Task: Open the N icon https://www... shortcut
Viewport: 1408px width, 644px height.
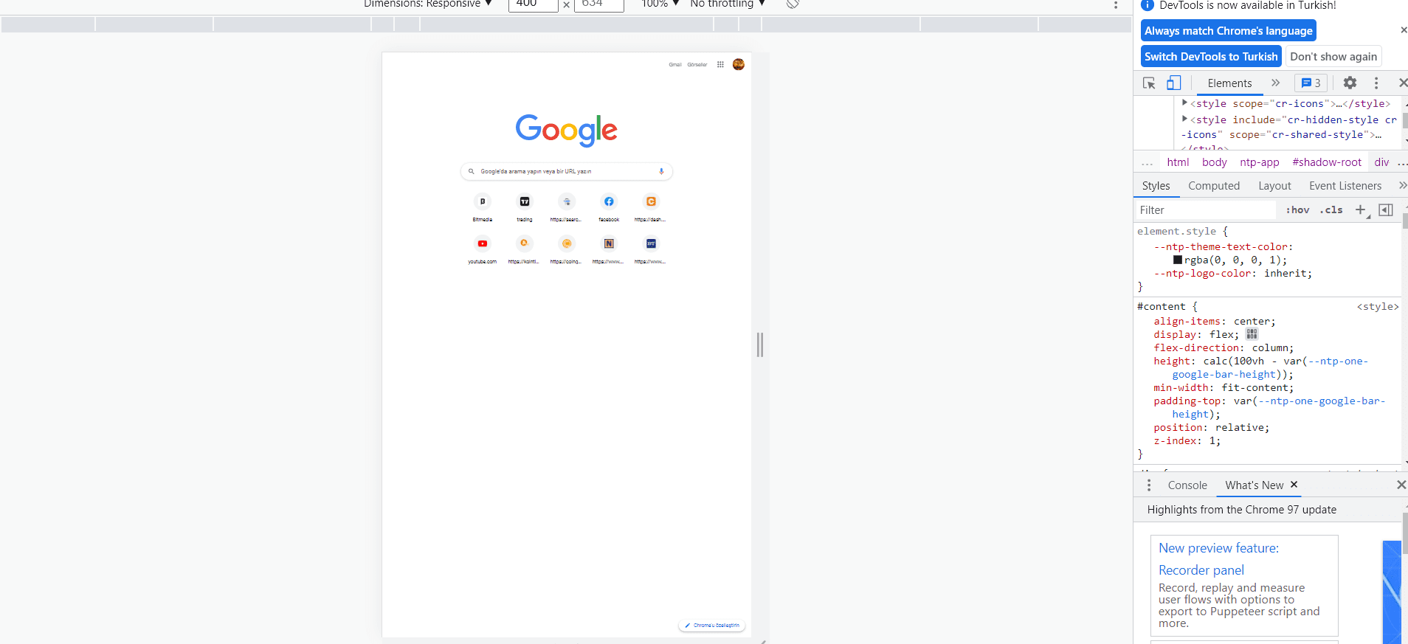Action: point(609,249)
